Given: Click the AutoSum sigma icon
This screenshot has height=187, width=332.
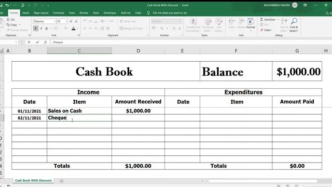Looking at the screenshot, I should click(x=261, y=20).
